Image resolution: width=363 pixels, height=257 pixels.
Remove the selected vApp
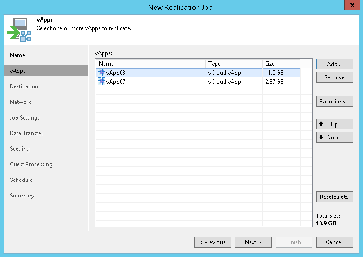coord(334,77)
